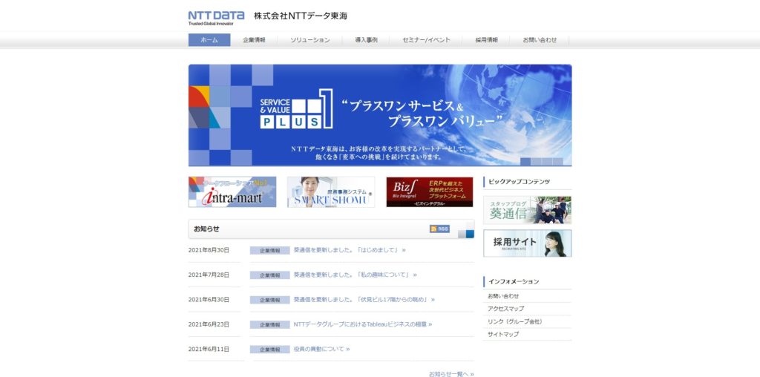Click the ピックアップコンテンツ heading
Viewport: 760px width, 377px height.
[519, 182]
